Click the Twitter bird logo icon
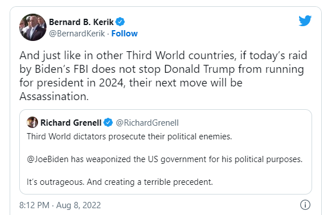328x215 pixels. 305,20
